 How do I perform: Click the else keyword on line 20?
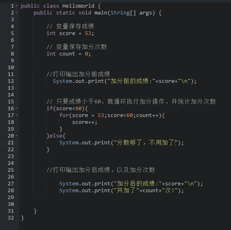56,136
